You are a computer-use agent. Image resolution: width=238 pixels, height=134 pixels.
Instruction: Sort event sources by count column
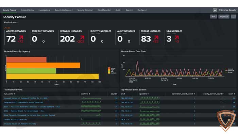coord(232,94)
